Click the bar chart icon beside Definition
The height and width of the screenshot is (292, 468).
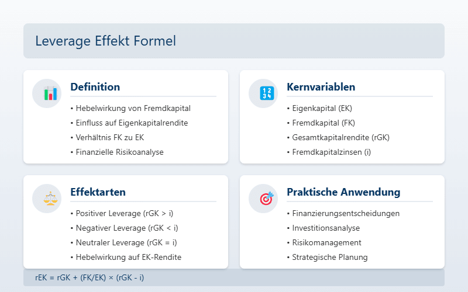50,93
